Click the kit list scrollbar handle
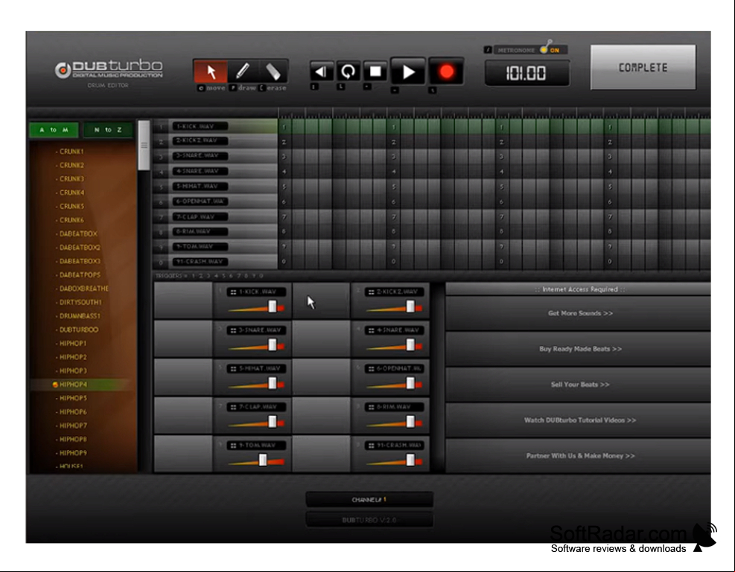Image resolution: width=735 pixels, height=572 pixels. pyautogui.click(x=144, y=146)
